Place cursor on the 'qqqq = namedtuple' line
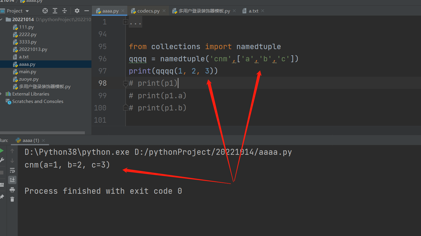The height and width of the screenshot is (236, 421). [x=214, y=59]
